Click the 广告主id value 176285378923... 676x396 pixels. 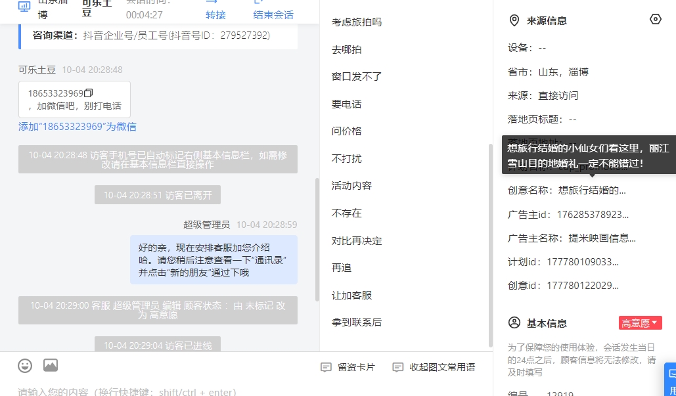point(593,215)
